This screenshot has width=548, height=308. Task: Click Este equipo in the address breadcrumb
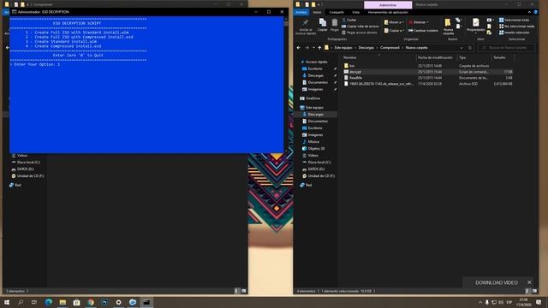343,48
